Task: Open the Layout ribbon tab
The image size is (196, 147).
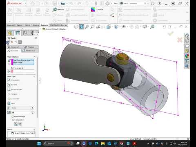Action: [x=20, y=25]
